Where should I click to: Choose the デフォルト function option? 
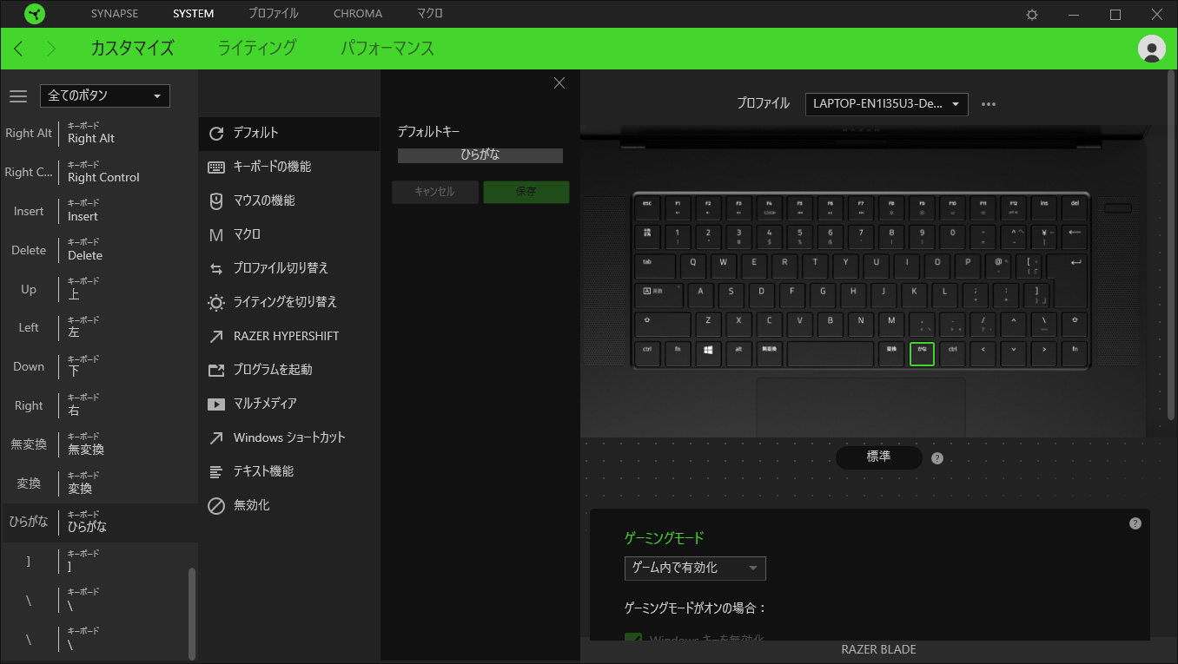point(289,133)
